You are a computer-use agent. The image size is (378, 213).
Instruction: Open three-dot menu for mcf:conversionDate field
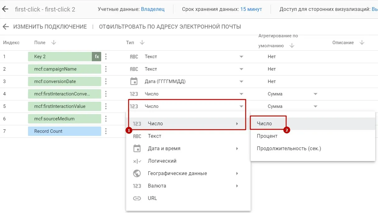tap(106, 81)
